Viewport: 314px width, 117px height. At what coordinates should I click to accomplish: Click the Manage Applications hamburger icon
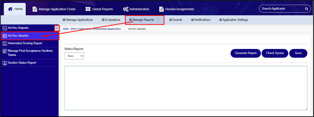pyautogui.click(x=64, y=20)
